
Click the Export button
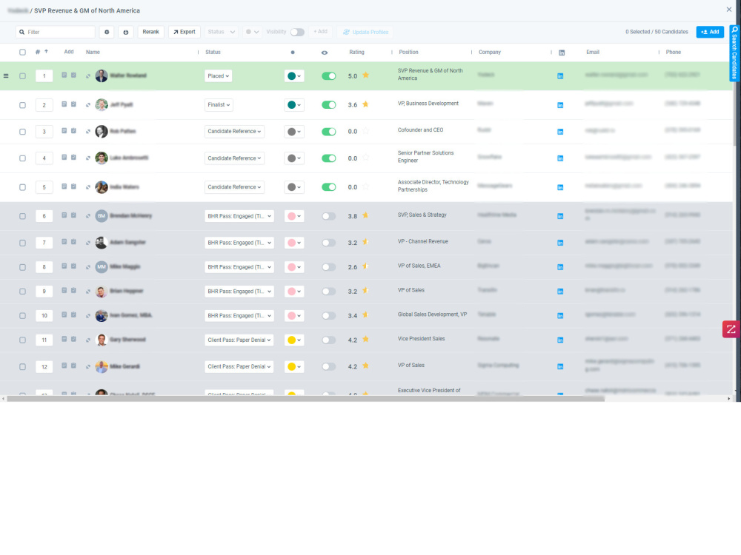pos(185,32)
